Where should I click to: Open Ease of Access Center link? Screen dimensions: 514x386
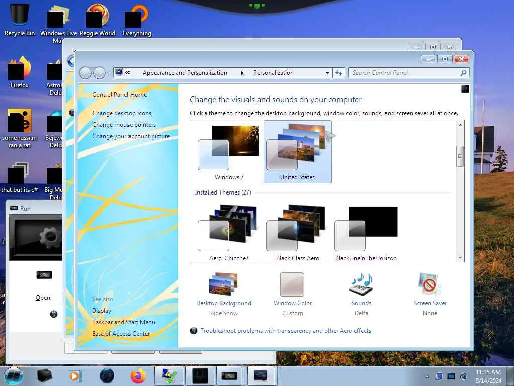point(120,334)
